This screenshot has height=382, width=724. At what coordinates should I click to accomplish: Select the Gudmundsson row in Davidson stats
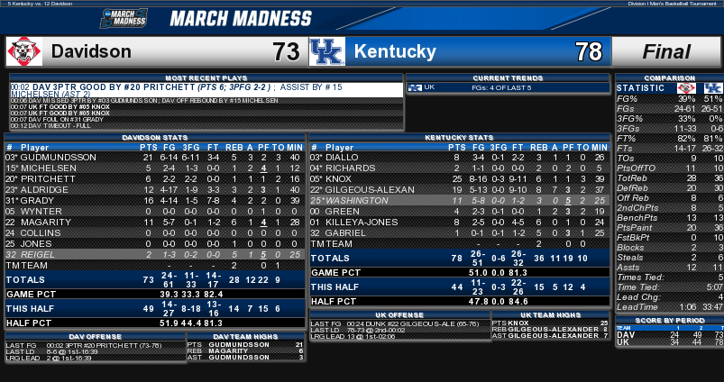tap(155, 158)
